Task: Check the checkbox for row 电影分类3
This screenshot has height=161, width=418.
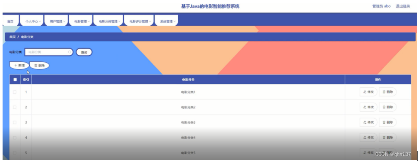Action: pos(15,122)
